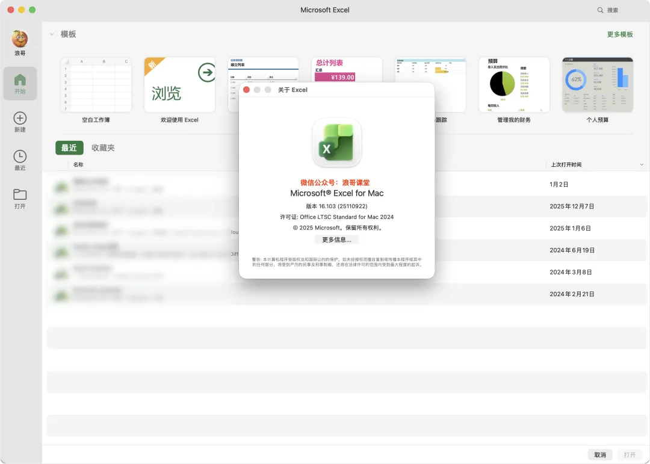Click file icon of the 2024年6月19日 row
650x464 pixels.
[x=61, y=252]
